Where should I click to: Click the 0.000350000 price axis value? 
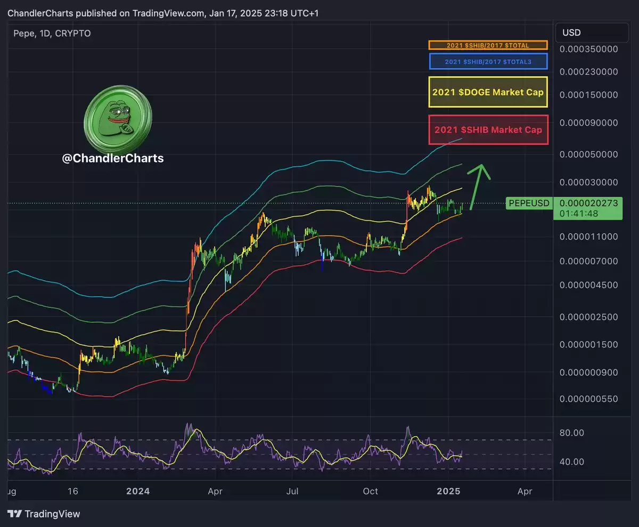click(x=588, y=49)
